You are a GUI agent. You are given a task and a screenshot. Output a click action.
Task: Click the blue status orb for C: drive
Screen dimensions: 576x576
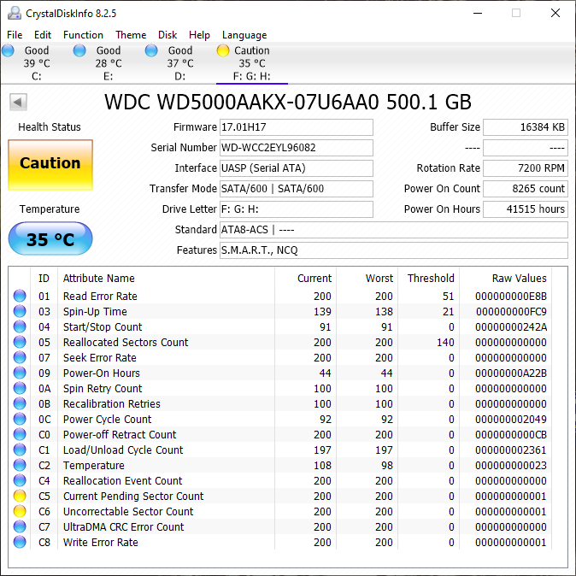(8, 50)
